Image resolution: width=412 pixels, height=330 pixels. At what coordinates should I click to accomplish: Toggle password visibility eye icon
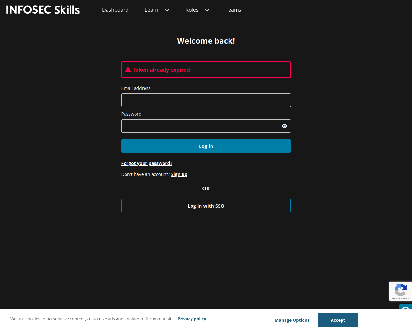[284, 126]
